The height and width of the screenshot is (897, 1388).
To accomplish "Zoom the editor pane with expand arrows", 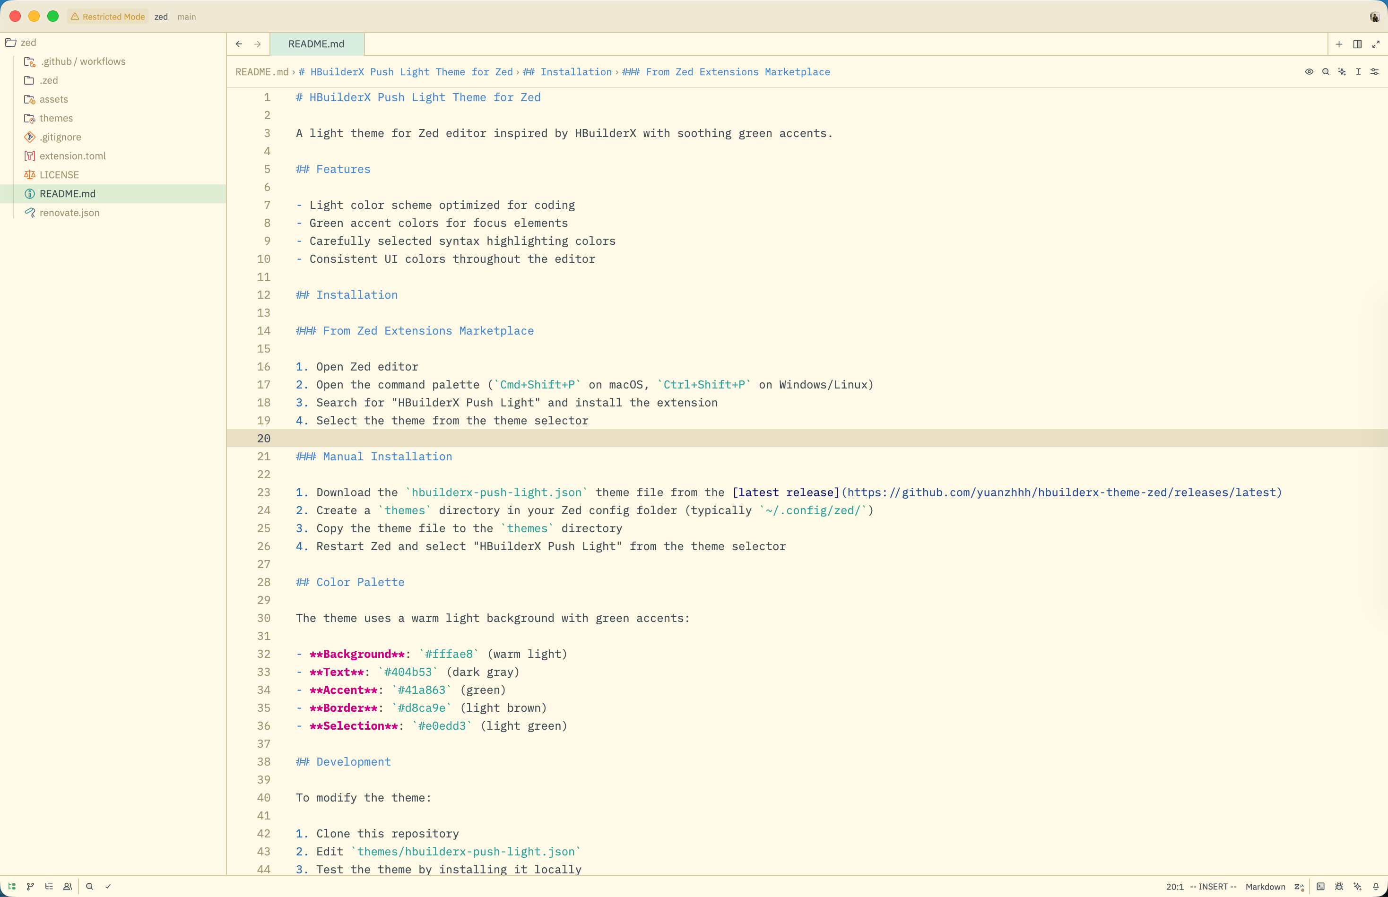I will pyautogui.click(x=1376, y=44).
